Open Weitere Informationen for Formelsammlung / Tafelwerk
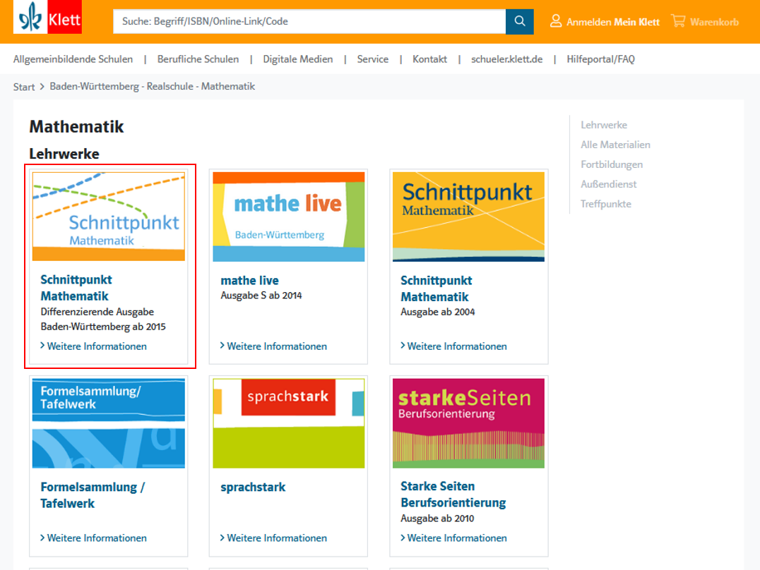This screenshot has height=570, width=760. (x=93, y=538)
